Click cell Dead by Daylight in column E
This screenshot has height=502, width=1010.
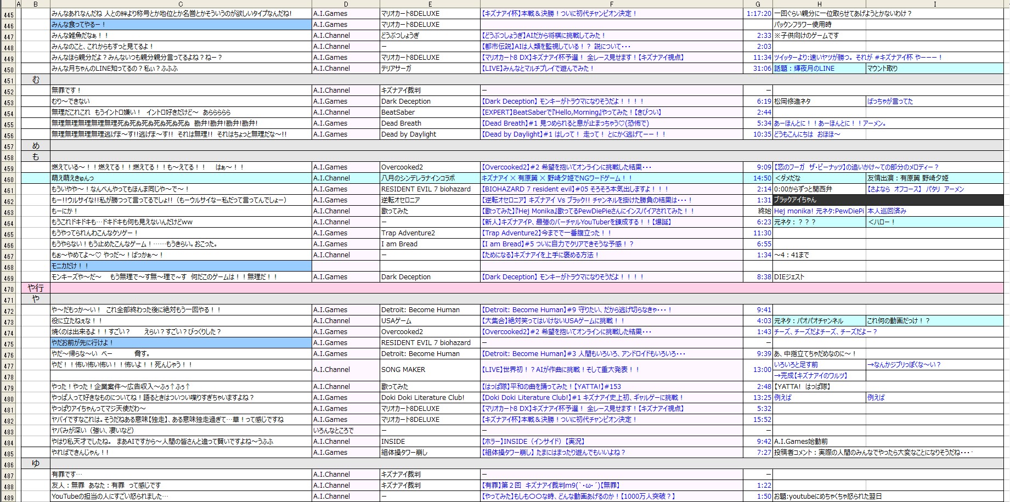430,134
